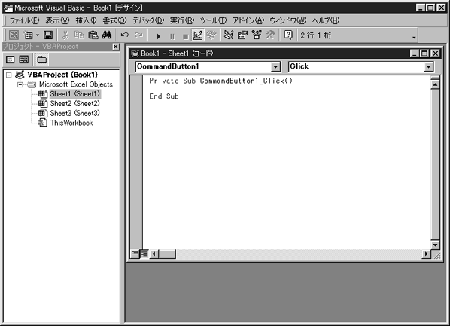This screenshot has width=450, height=326.
Task: Open the デバッグ(D) menu
Action: pyautogui.click(x=148, y=20)
